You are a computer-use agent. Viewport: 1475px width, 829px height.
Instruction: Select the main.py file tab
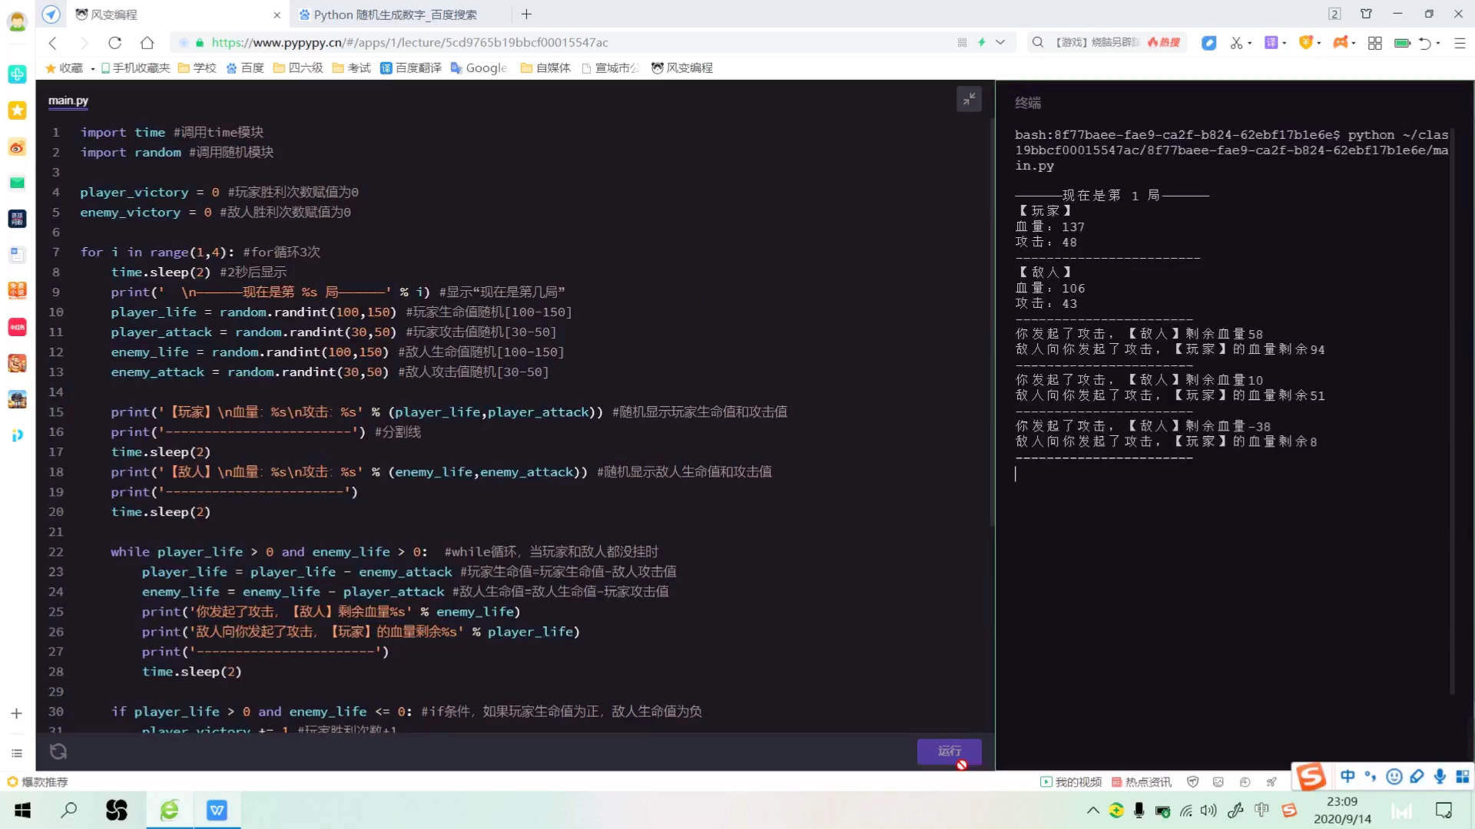(68, 101)
